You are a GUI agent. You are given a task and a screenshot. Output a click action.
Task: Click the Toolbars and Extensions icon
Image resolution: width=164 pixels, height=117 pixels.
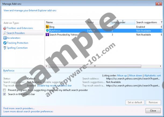pyautogui.click(x=5, y=28)
